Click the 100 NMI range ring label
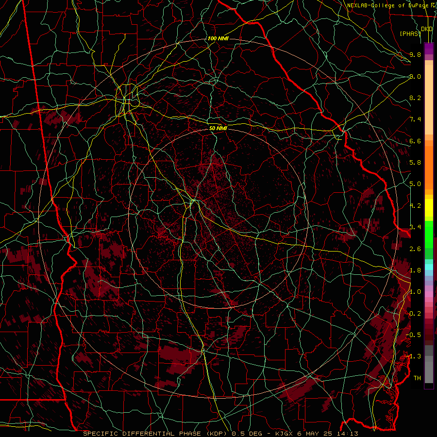 [x=218, y=38]
